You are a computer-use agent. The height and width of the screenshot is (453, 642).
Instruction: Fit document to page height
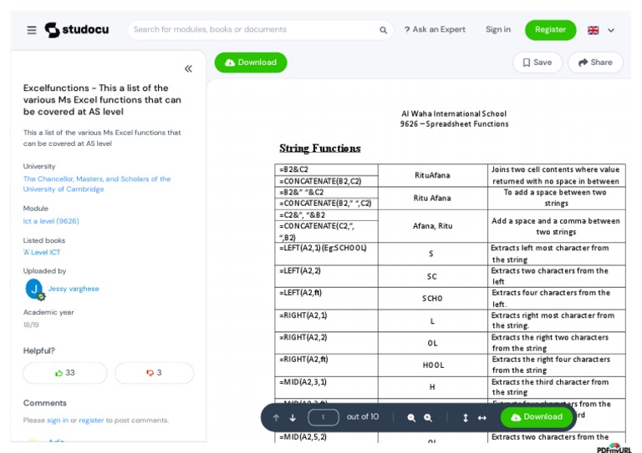[x=466, y=417]
